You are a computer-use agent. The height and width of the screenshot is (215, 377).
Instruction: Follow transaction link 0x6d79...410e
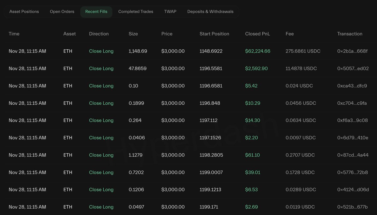[352, 138]
